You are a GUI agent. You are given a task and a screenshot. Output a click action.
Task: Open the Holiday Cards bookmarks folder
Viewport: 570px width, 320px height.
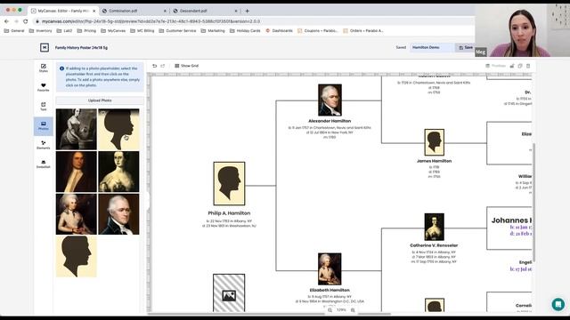(x=245, y=31)
